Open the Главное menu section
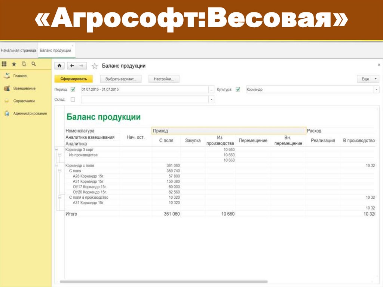The image size is (383, 287). [20, 76]
